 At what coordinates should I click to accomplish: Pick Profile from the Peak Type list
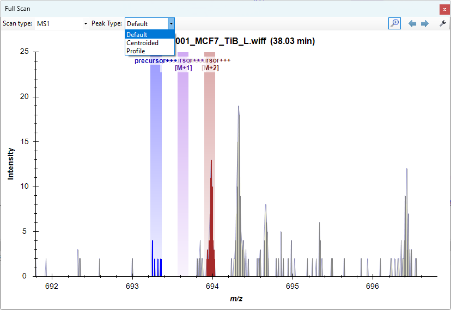[136, 51]
